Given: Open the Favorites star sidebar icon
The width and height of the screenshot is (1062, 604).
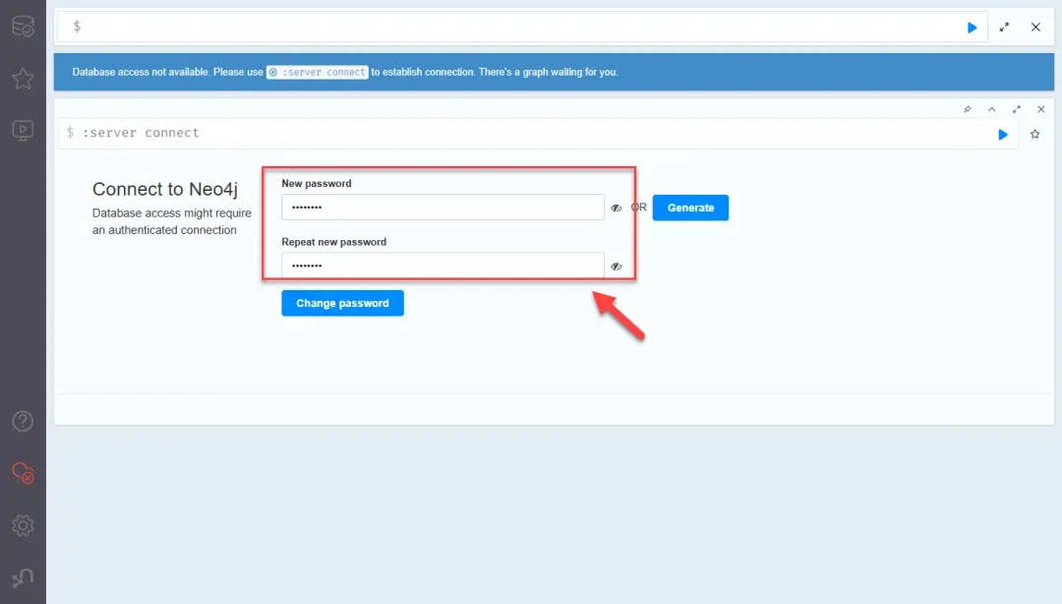Looking at the screenshot, I should point(23,79).
